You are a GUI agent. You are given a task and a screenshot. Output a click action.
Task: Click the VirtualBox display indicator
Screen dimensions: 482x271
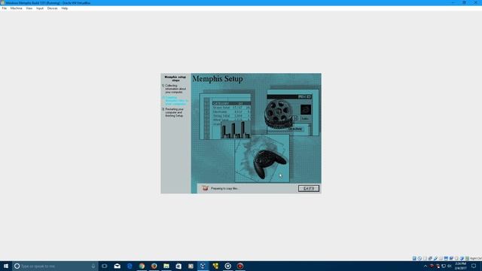446,258
